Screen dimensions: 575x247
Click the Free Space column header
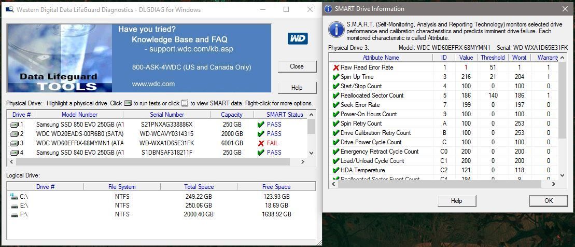click(276, 187)
